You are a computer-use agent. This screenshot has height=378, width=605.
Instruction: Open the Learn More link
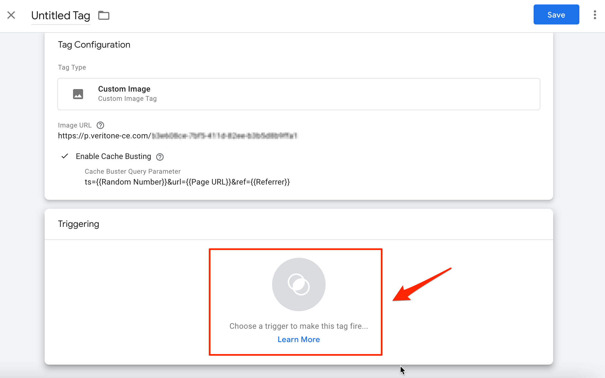[x=299, y=340]
